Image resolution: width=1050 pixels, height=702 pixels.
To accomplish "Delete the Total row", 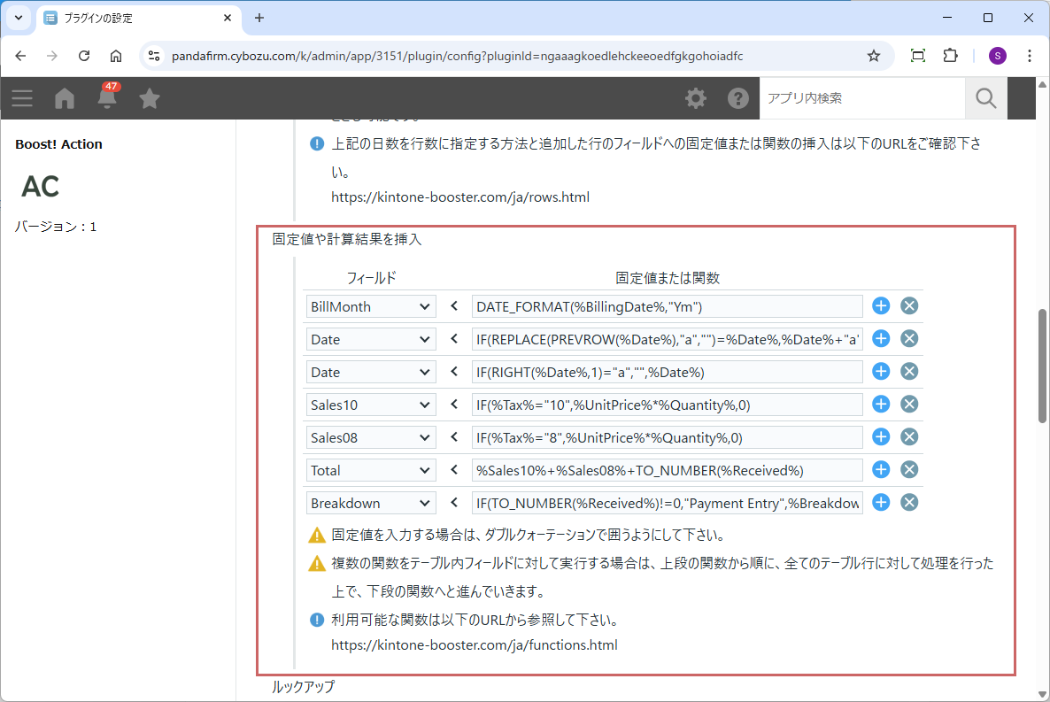I will click(908, 470).
